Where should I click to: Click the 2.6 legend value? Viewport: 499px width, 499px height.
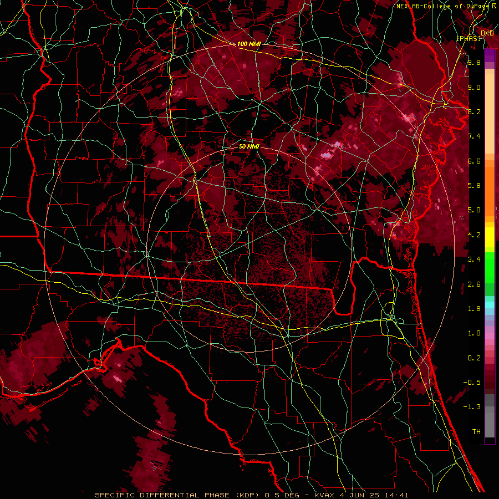pos(474,284)
